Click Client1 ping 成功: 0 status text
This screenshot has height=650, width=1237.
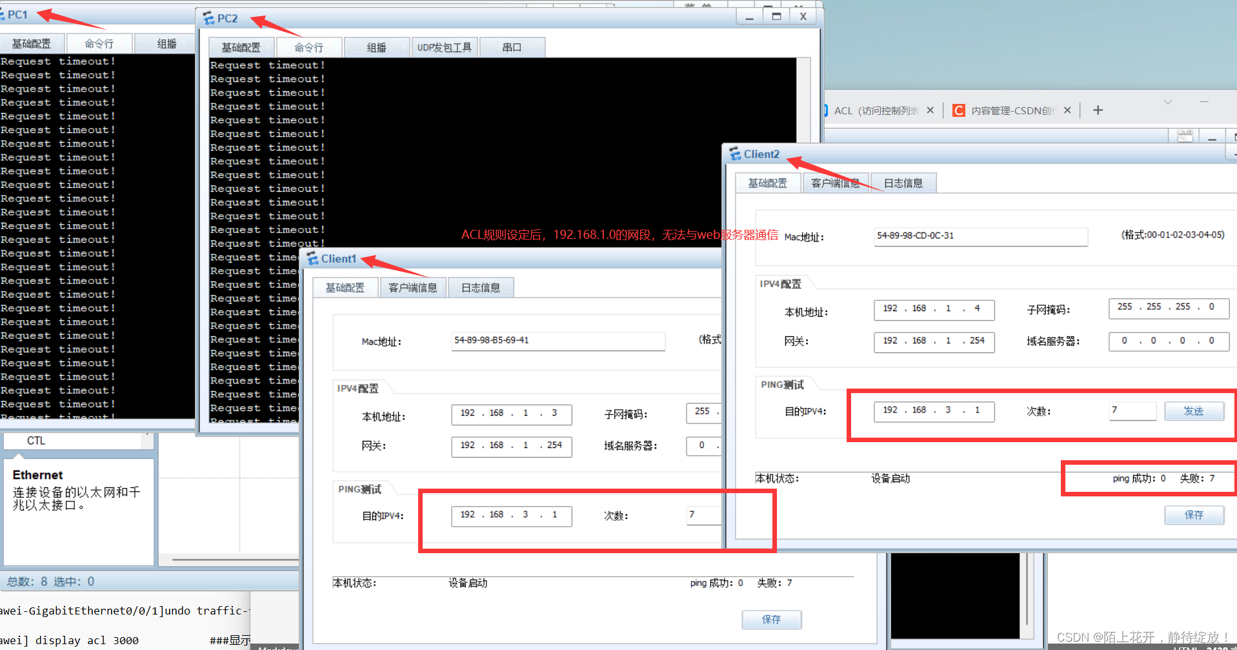716,583
